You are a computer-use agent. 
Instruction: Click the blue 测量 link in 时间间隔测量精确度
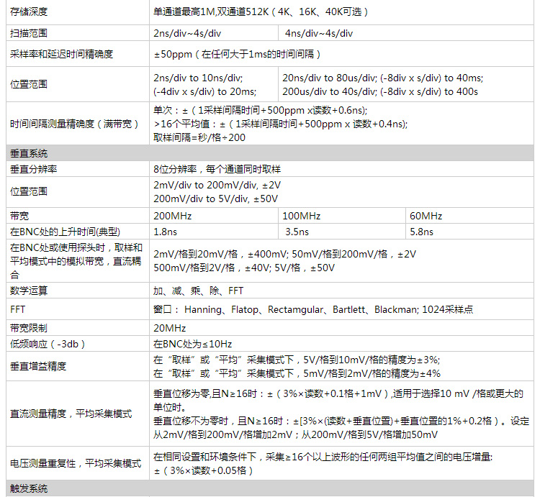point(57,124)
